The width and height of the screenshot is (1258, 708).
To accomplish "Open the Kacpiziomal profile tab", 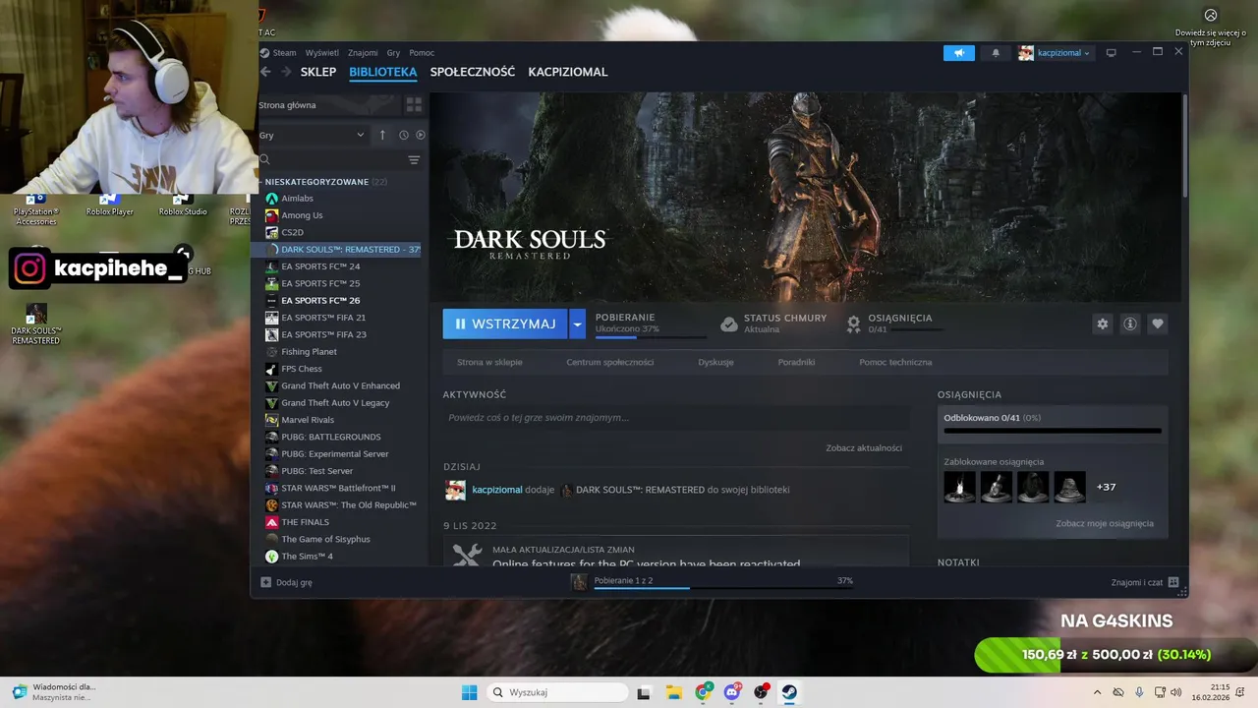I will [x=568, y=72].
